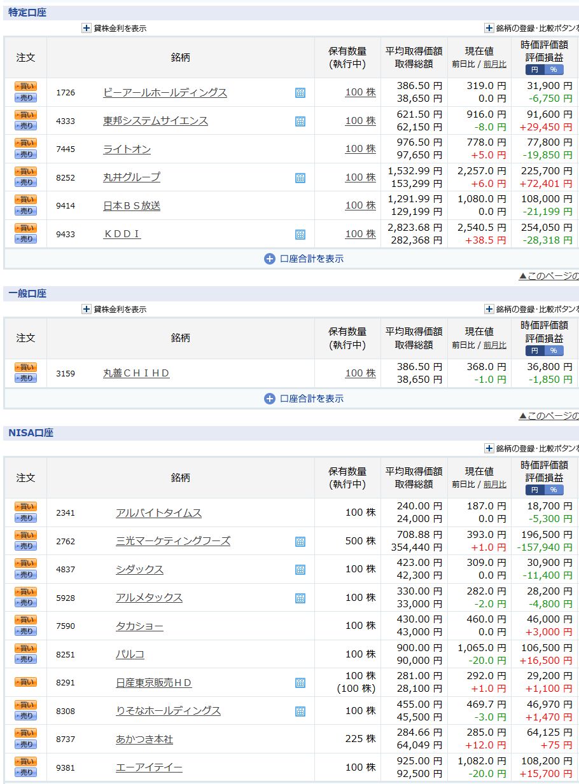
Task: Click 売り icon for パルコ
Action: [x=26, y=659]
